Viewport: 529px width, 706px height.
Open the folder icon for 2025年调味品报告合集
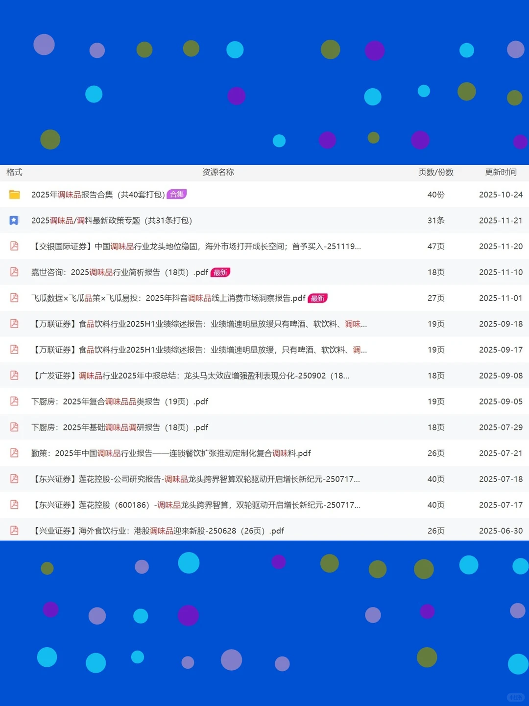(14, 195)
